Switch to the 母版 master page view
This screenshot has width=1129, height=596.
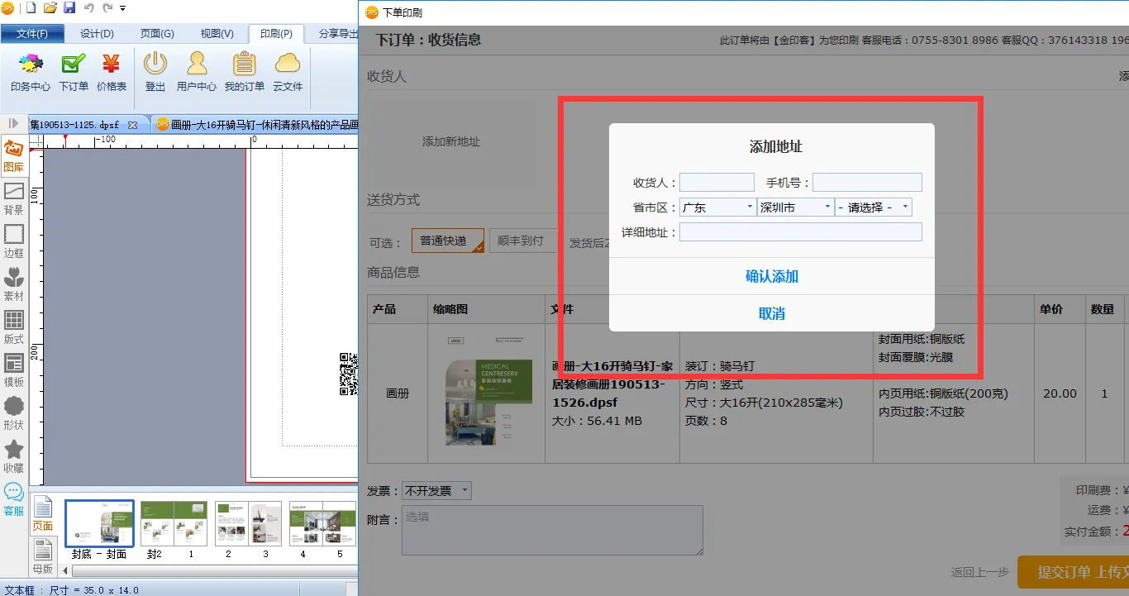[43, 556]
